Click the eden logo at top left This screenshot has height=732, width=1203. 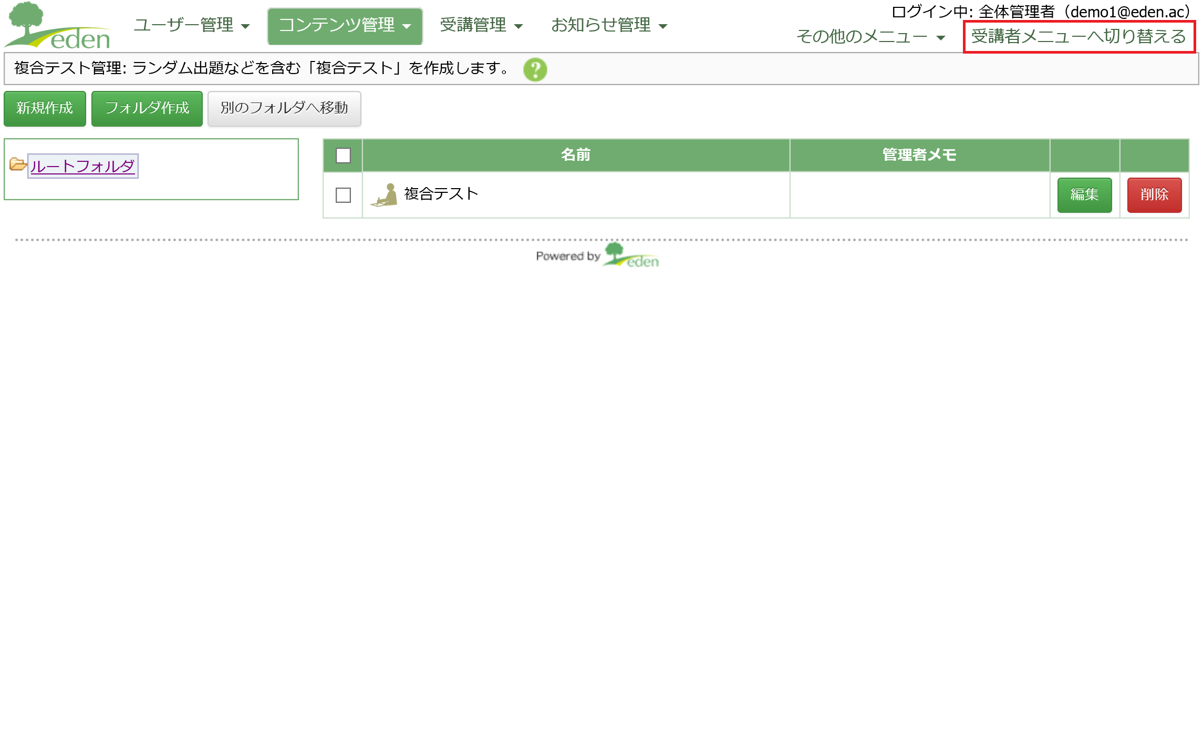click(x=58, y=25)
